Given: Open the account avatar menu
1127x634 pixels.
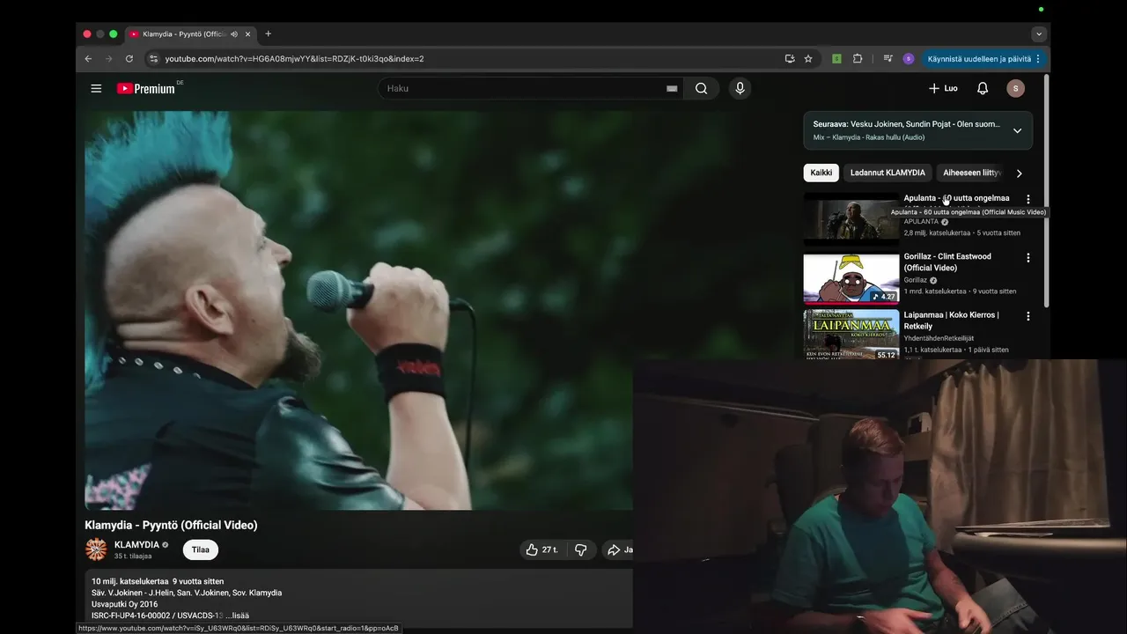Looking at the screenshot, I should (1015, 88).
